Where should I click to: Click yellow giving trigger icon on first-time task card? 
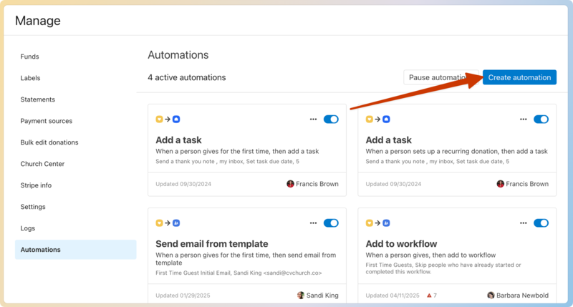(x=159, y=120)
